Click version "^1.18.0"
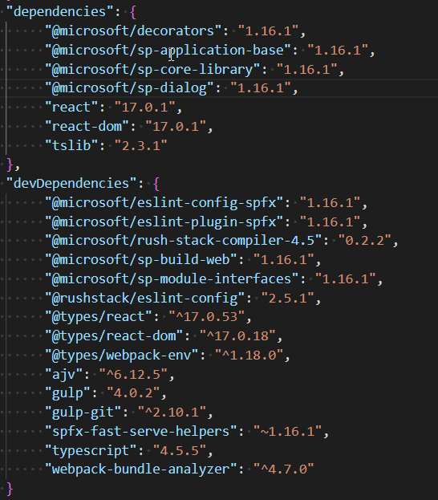The width and height of the screenshot is (438, 500). point(249,355)
